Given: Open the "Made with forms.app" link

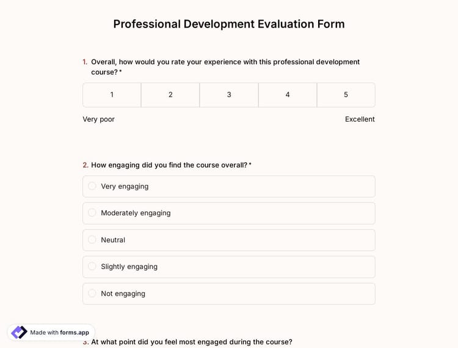Looking at the screenshot, I should click(59, 333).
